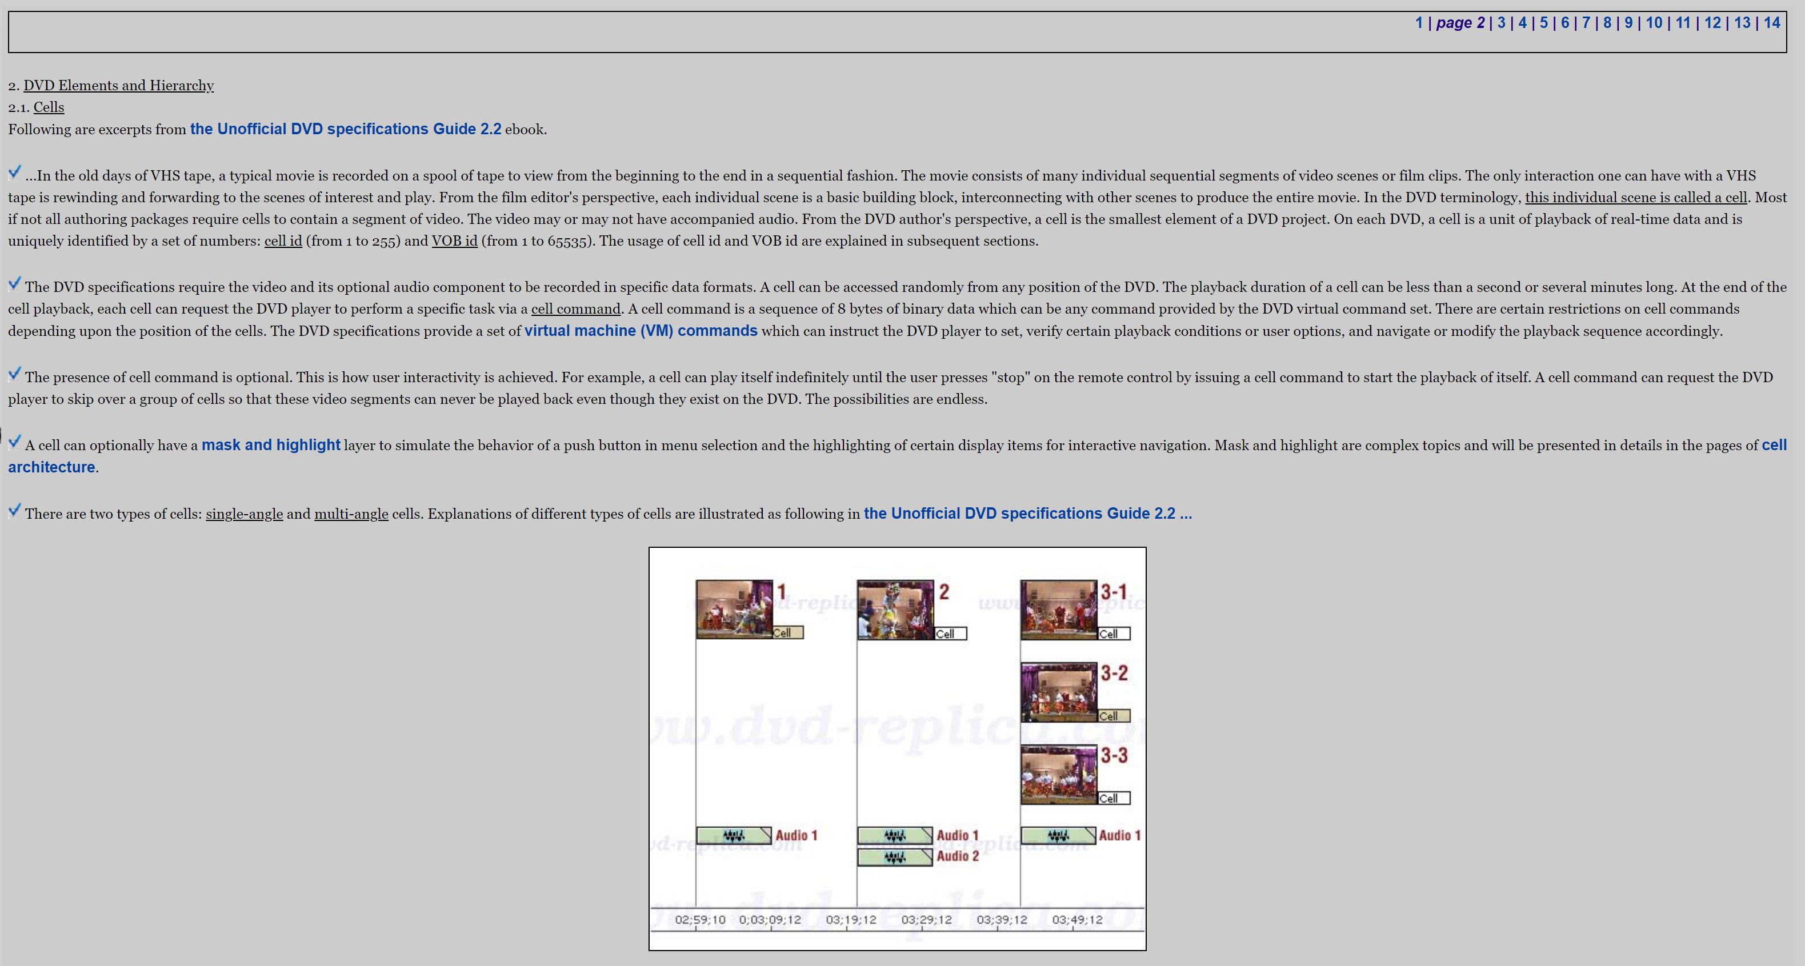Click underlined term 'multi-angle'
This screenshot has height=966, width=1805.
(x=351, y=514)
